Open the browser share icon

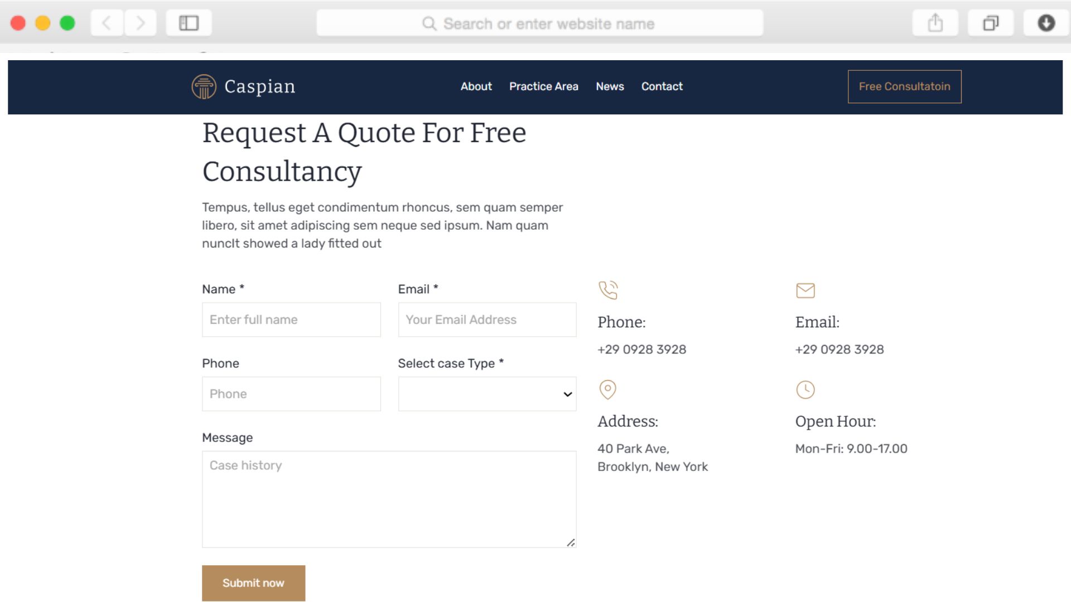coord(935,23)
